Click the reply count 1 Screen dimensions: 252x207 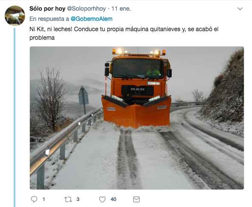pos(44,199)
